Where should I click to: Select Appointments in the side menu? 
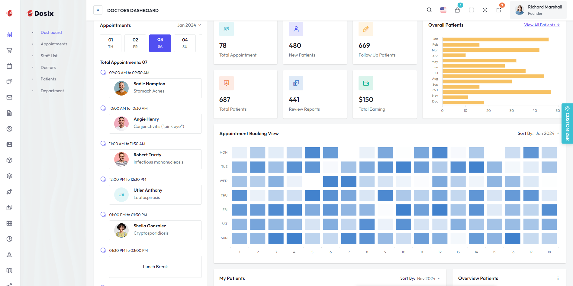click(x=54, y=44)
